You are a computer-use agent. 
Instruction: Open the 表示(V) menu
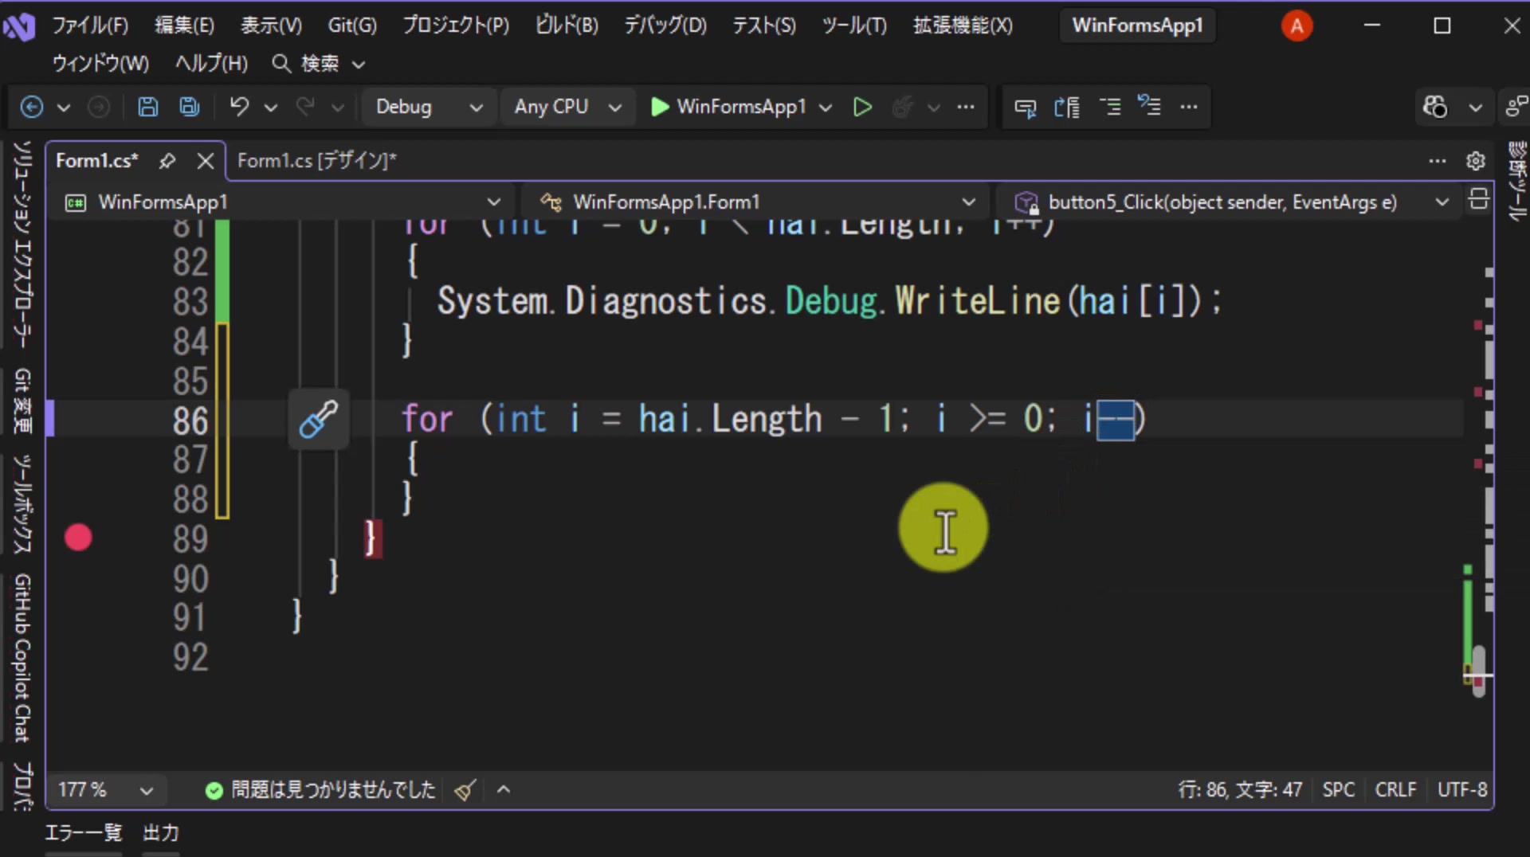(271, 25)
